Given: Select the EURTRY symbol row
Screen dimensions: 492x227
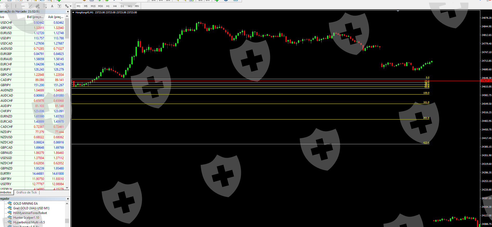Looking at the screenshot, I should [x=32, y=174].
